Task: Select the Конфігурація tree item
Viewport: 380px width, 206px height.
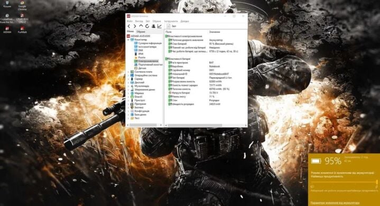Action: click(140, 111)
